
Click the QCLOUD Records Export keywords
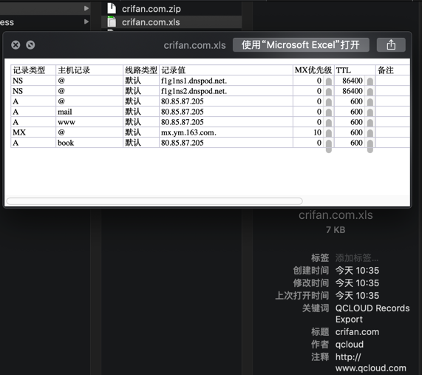point(372,314)
